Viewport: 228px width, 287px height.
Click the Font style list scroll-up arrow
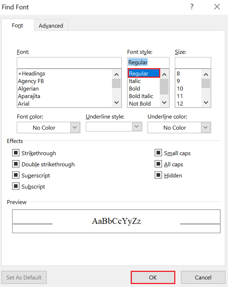click(164, 74)
